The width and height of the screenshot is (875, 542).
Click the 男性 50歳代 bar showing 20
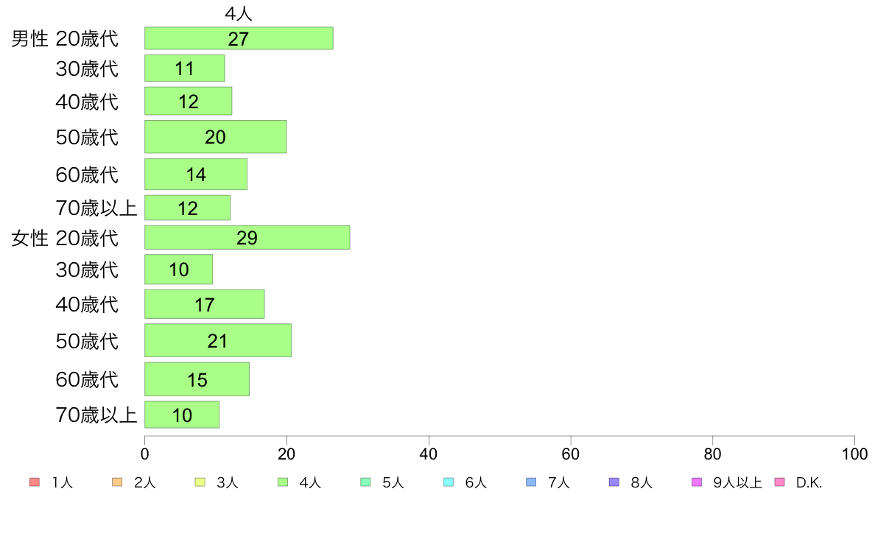point(215,137)
